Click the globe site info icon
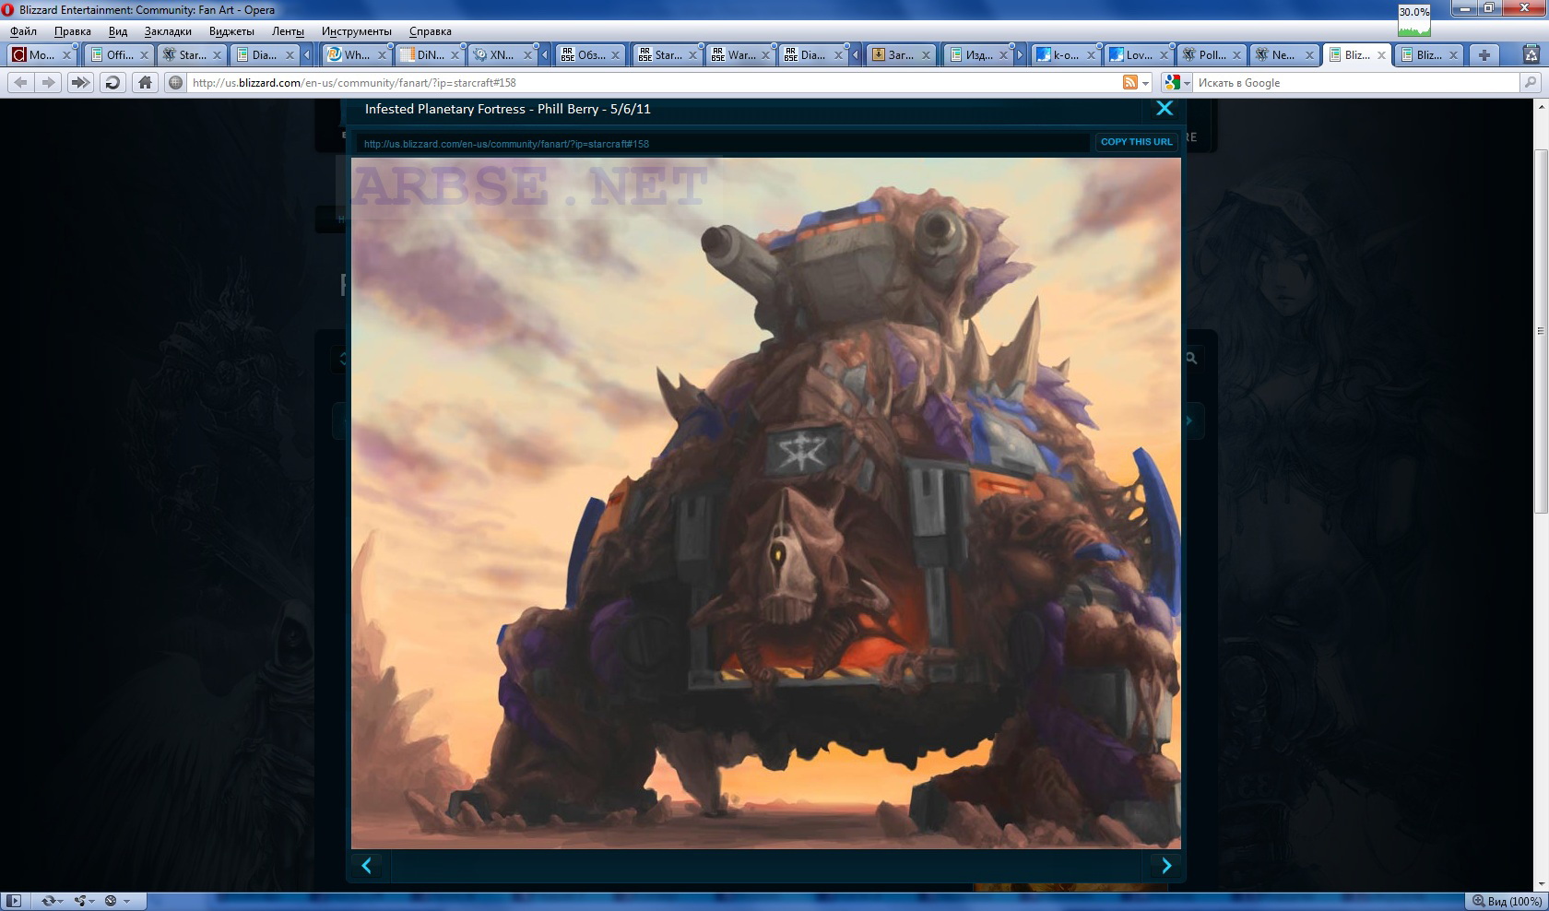Screen dimensions: 1549x911 pyautogui.click(x=175, y=82)
